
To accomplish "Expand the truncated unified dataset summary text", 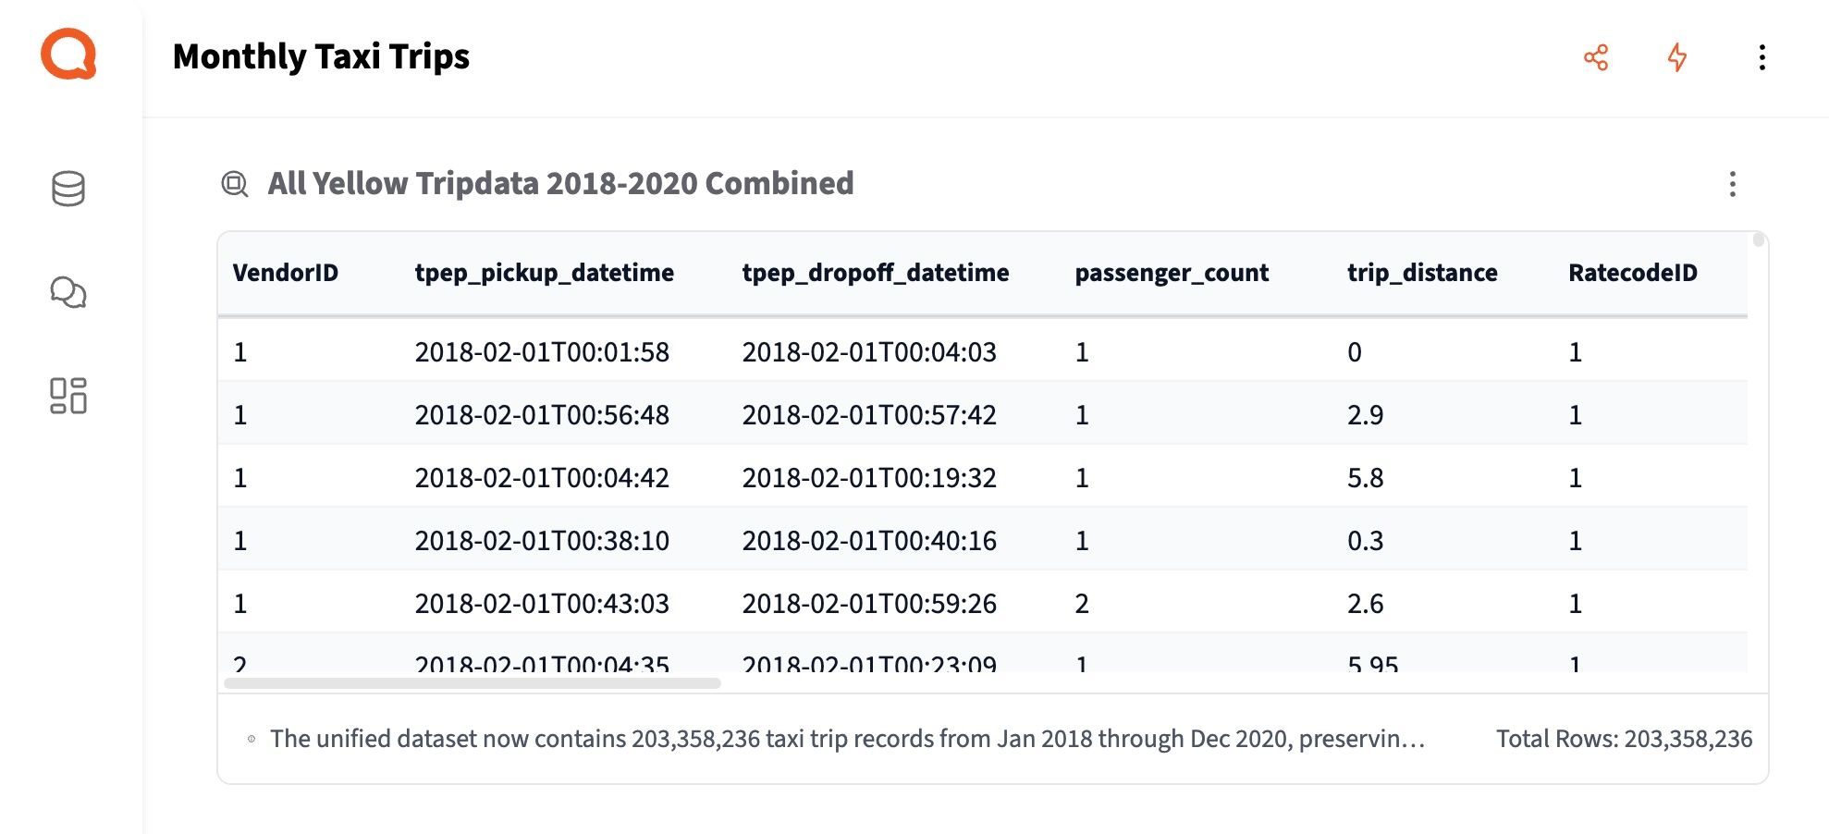I will [x=847, y=739].
